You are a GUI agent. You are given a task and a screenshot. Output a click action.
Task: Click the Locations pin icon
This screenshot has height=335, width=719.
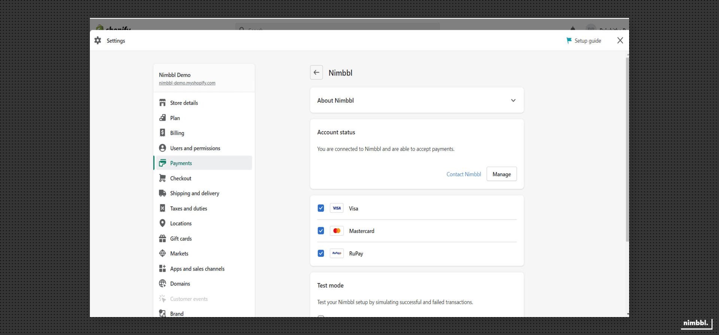pos(163,223)
